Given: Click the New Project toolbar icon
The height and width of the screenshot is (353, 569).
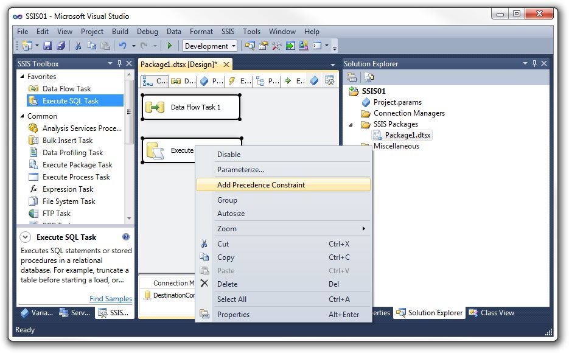Looking at the screenshot, I should pos(27,46).
